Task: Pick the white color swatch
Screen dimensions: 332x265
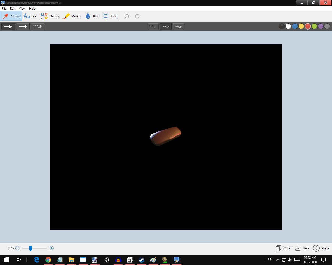Action: [x=288, y=26]
